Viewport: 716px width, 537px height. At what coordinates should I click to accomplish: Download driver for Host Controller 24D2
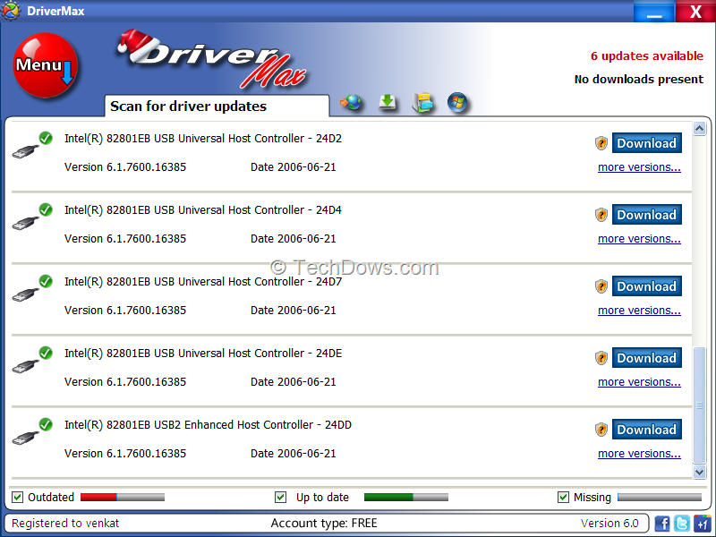click(x=646, y=143)
